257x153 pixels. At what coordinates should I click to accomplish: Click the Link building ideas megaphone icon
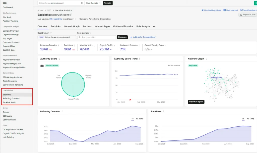pyautogui.click(x=203, y=10)
